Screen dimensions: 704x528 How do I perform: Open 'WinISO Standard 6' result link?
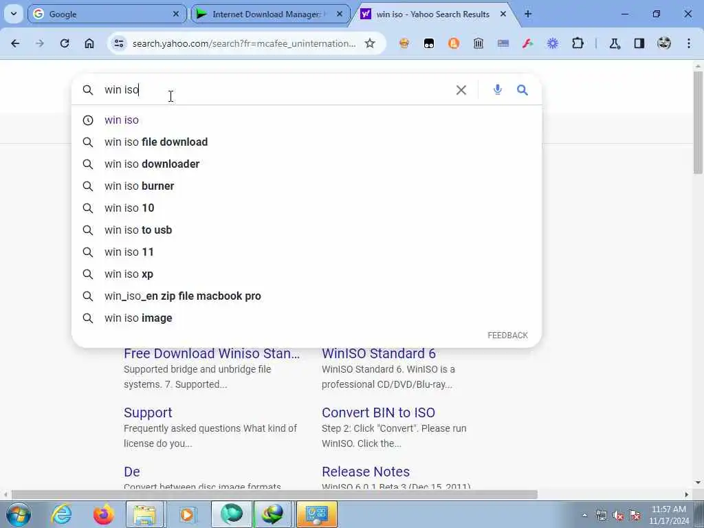[379, 353]
